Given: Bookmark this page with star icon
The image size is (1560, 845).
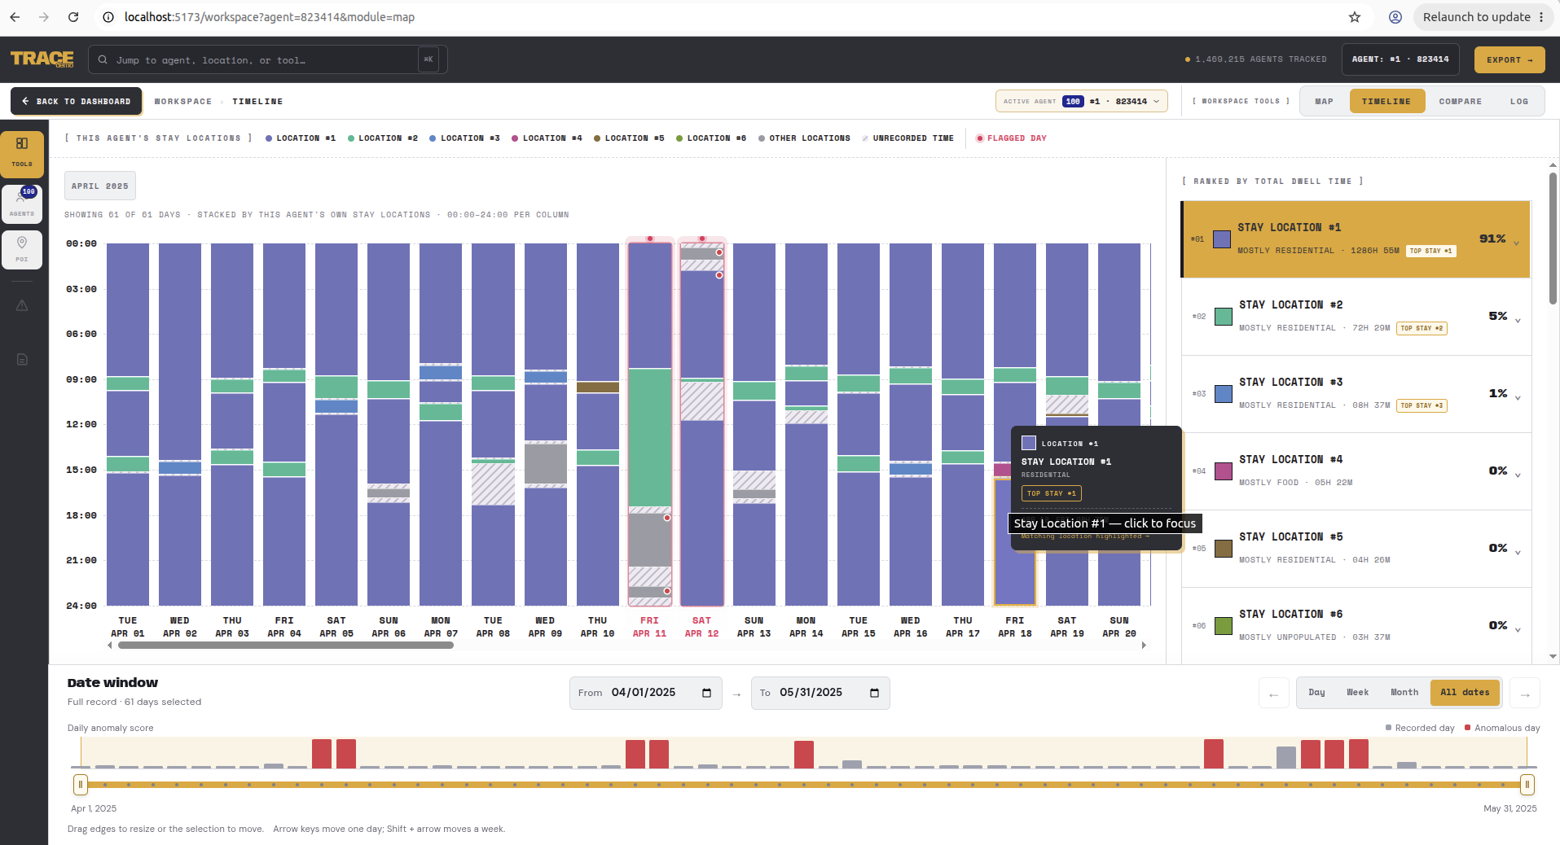Looking at the screenshot, I should pyautogui.click(x=1355, y=17).
